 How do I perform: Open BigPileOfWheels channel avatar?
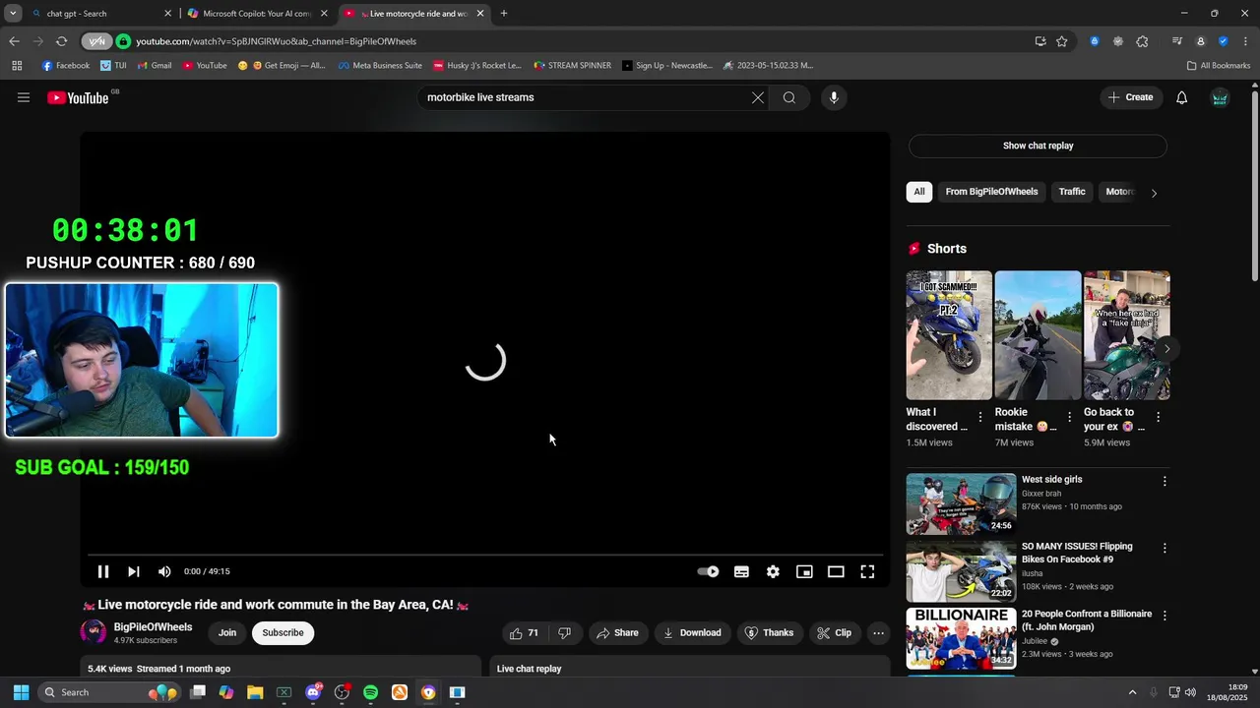point(94,633)
